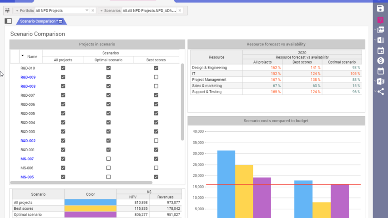
Task: Export to PowerPoint using the PowerPoint icon
Action: pyautogui.click(x=381, y=82)
